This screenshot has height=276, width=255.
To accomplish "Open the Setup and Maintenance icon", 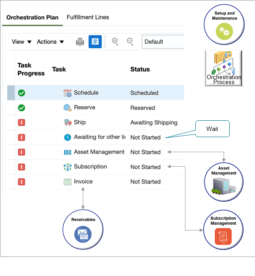I will pos(224,24).
